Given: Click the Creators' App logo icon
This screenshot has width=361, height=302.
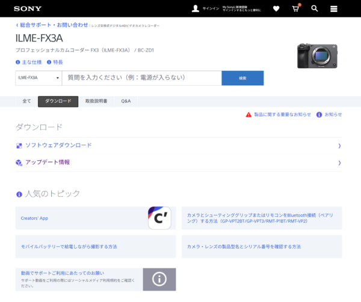Looking at the screenshot, I should coord(159,218).
